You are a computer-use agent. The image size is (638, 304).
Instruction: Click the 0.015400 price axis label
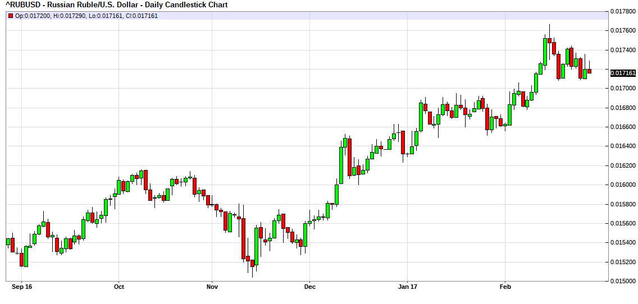tap(623, 243)
